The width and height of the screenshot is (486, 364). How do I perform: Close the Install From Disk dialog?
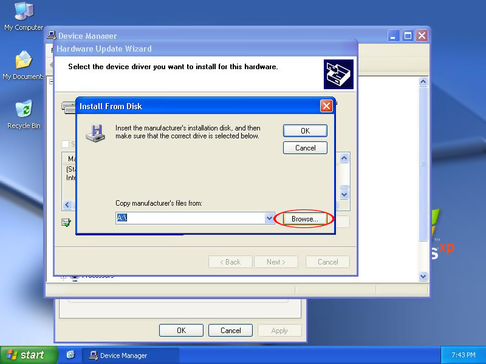pyautogui.click(x=326, y=106)
